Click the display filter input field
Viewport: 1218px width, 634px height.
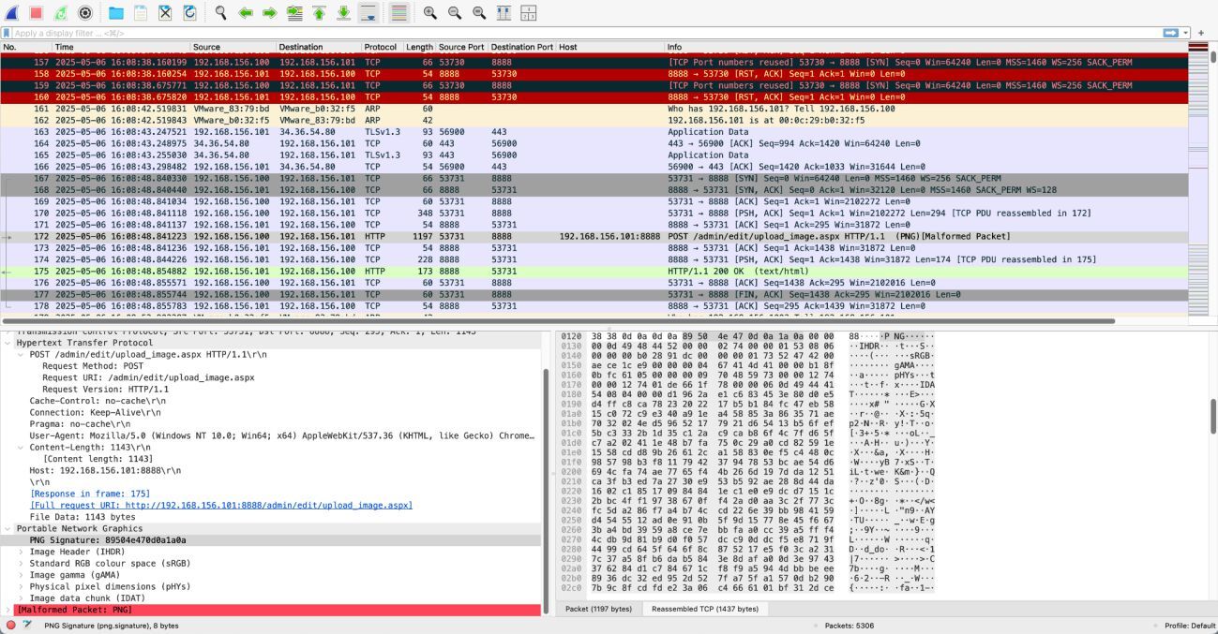[x=586, y=33]
